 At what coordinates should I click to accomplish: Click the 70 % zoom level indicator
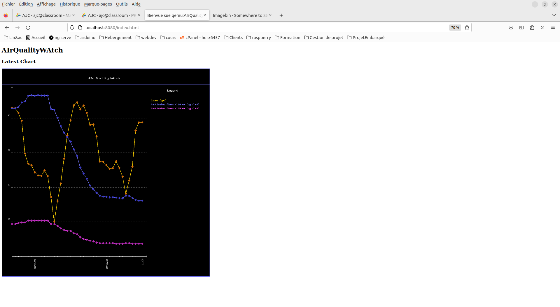tap(455, 28)
